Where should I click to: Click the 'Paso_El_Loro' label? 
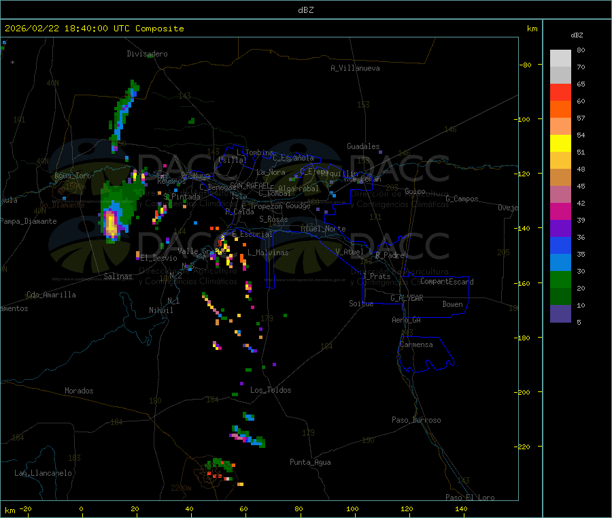tap(471, 498)
